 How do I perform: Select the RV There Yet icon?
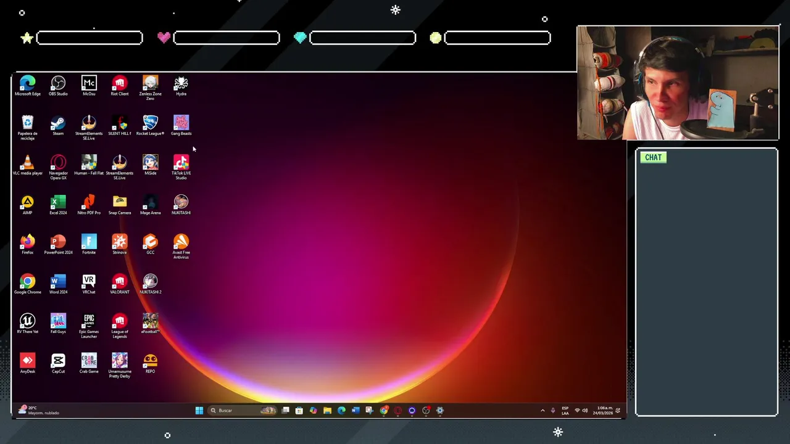point(27,324)
